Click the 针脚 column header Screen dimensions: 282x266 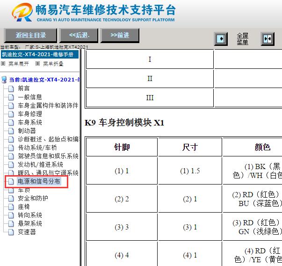tap(122, 147)
